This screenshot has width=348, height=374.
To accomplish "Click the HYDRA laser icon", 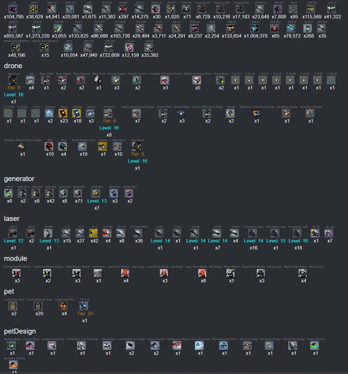I will coord(48,233).
